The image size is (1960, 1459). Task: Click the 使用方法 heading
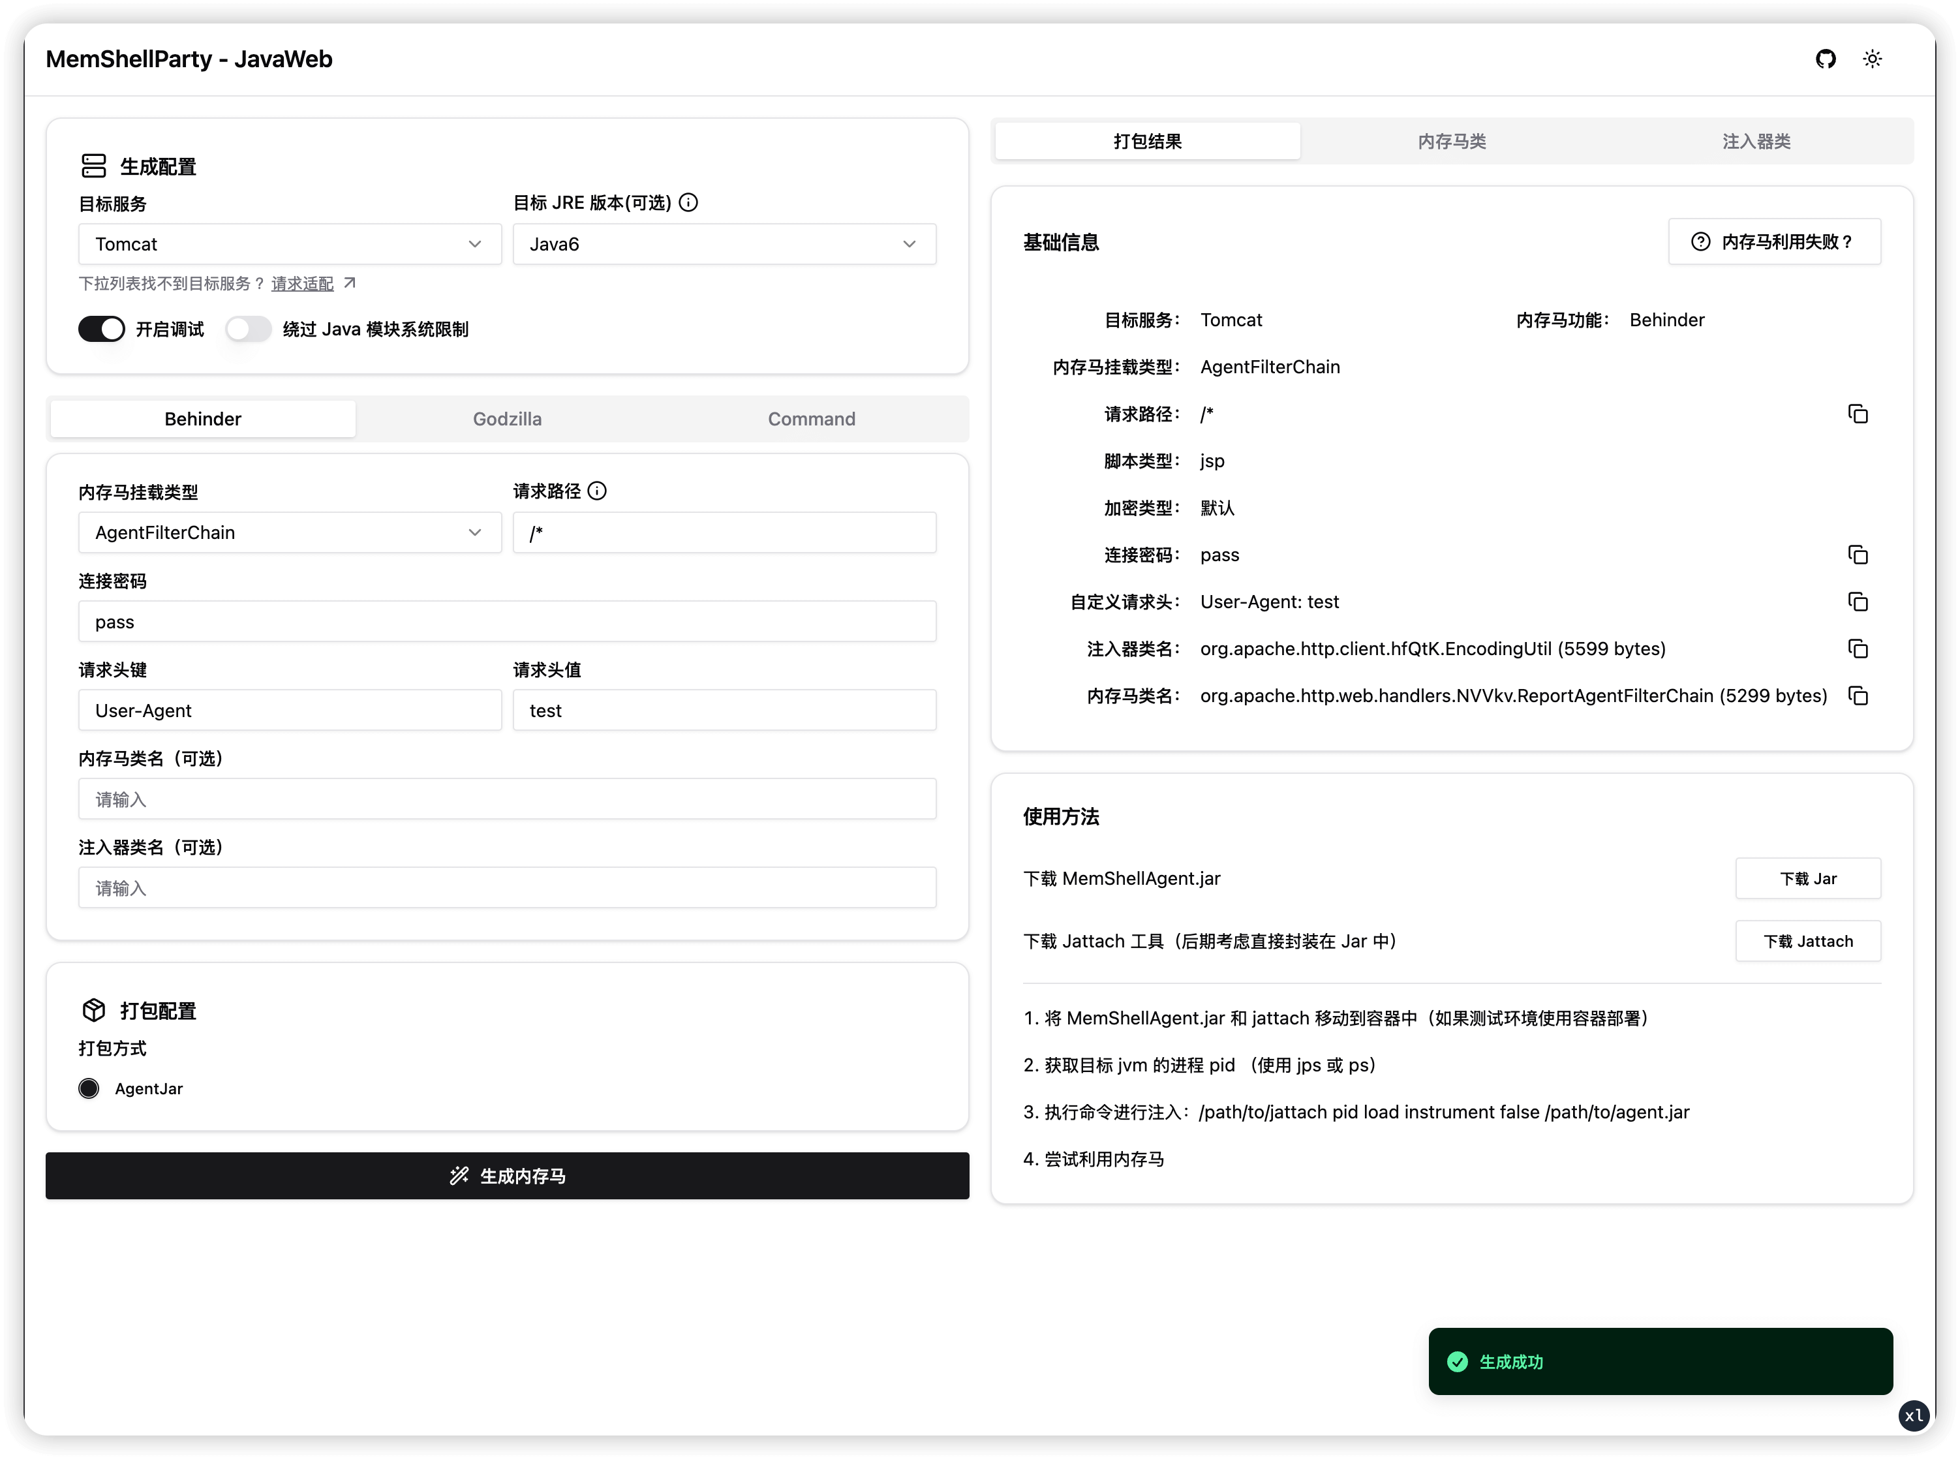1061,816
